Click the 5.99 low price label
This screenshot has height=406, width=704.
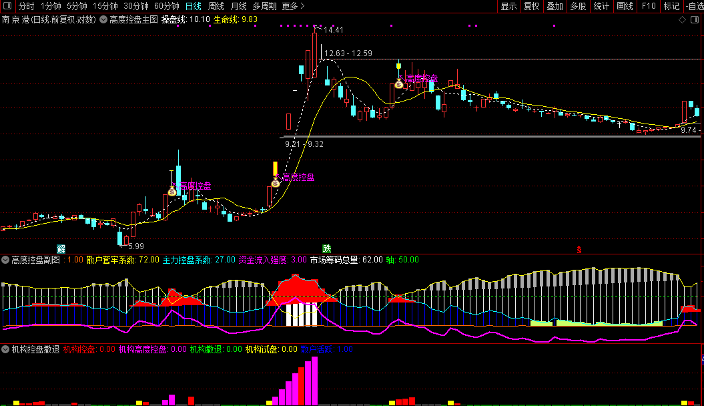click(x=136, y=246)
